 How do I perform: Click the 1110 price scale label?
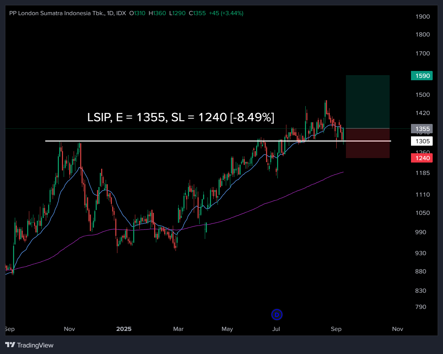click(x=423, y=195)
